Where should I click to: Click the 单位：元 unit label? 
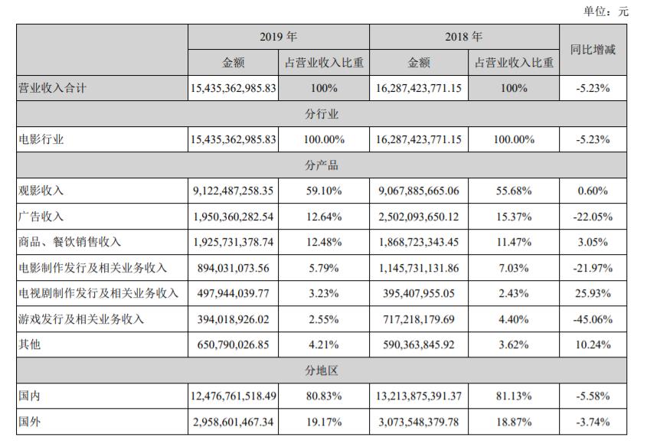tap(606, 11)
